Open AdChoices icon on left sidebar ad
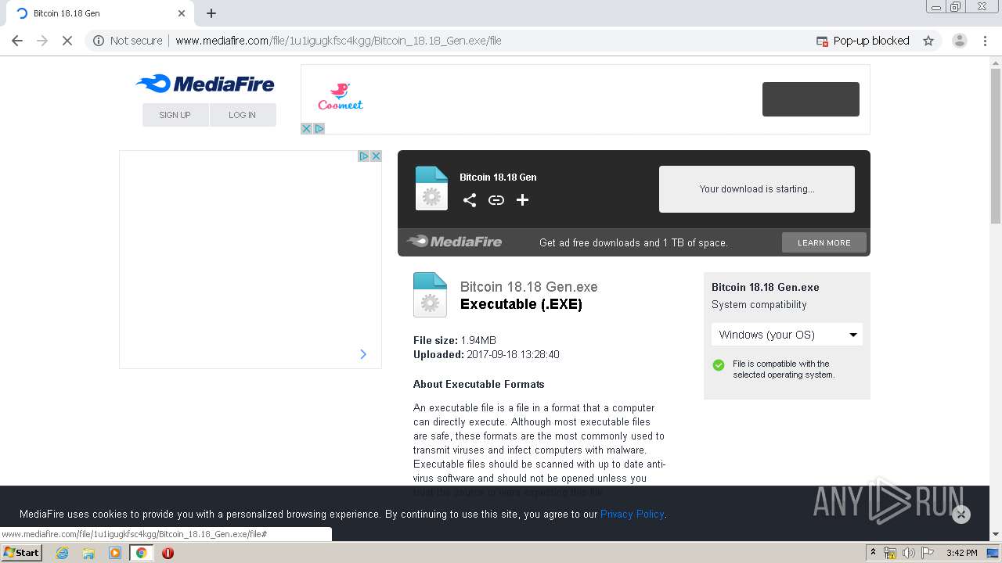Screen dimensions: 1002x563 pos(364,156)
